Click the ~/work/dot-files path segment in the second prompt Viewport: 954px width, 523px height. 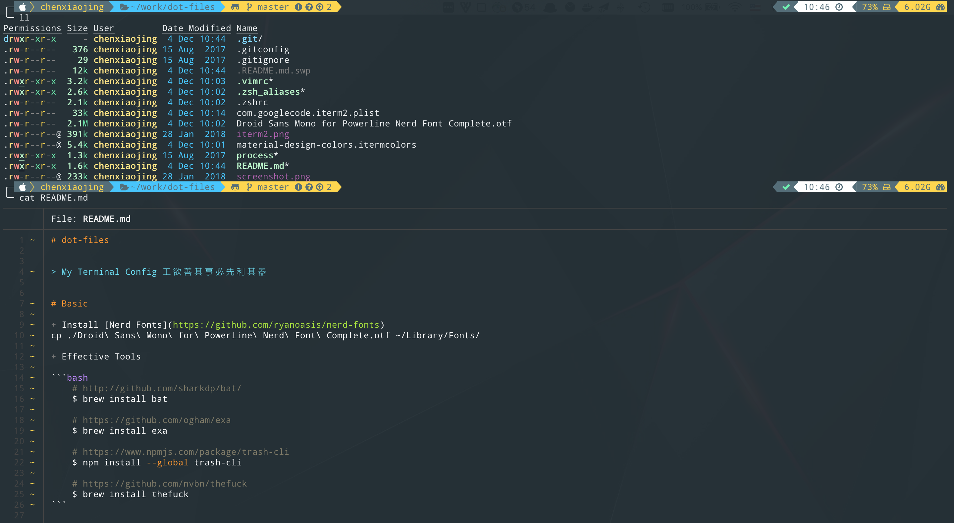(x=173, y=187)
